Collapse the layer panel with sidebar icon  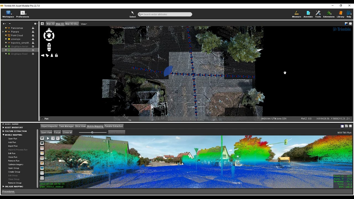click(42, 24)
